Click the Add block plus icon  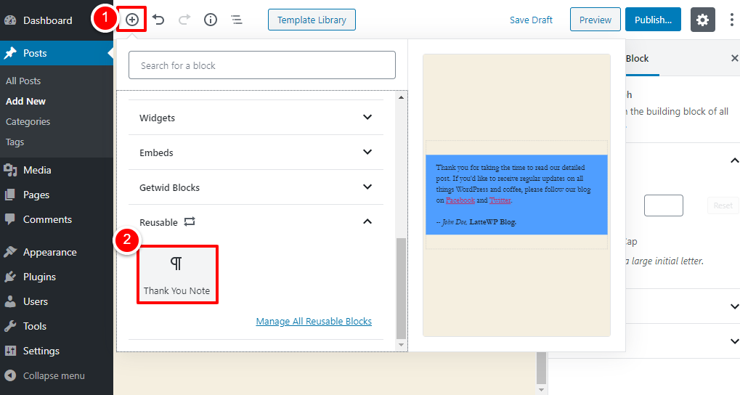coord(132,20)
